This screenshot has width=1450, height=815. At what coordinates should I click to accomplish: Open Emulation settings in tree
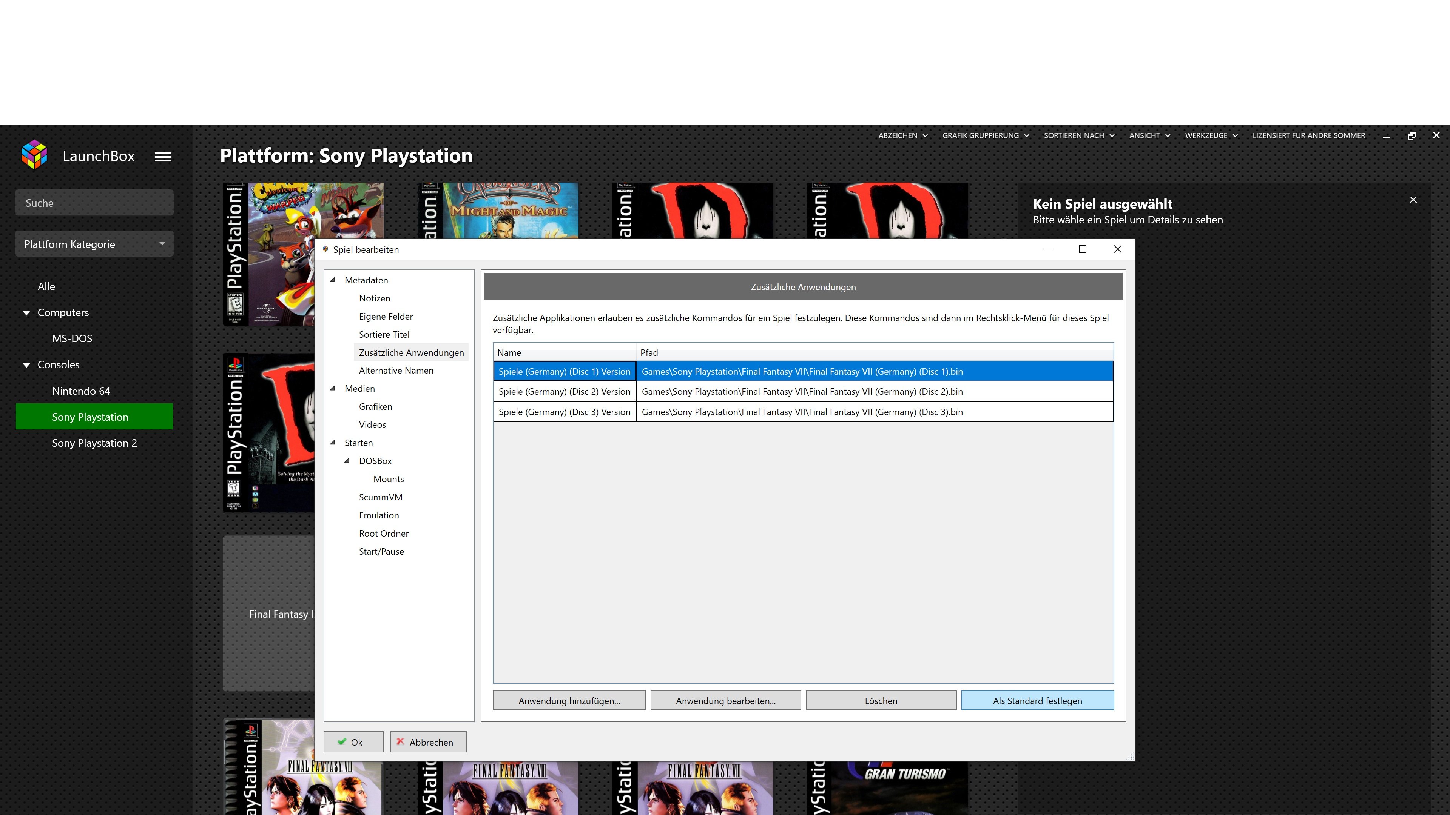pos(379,515)
